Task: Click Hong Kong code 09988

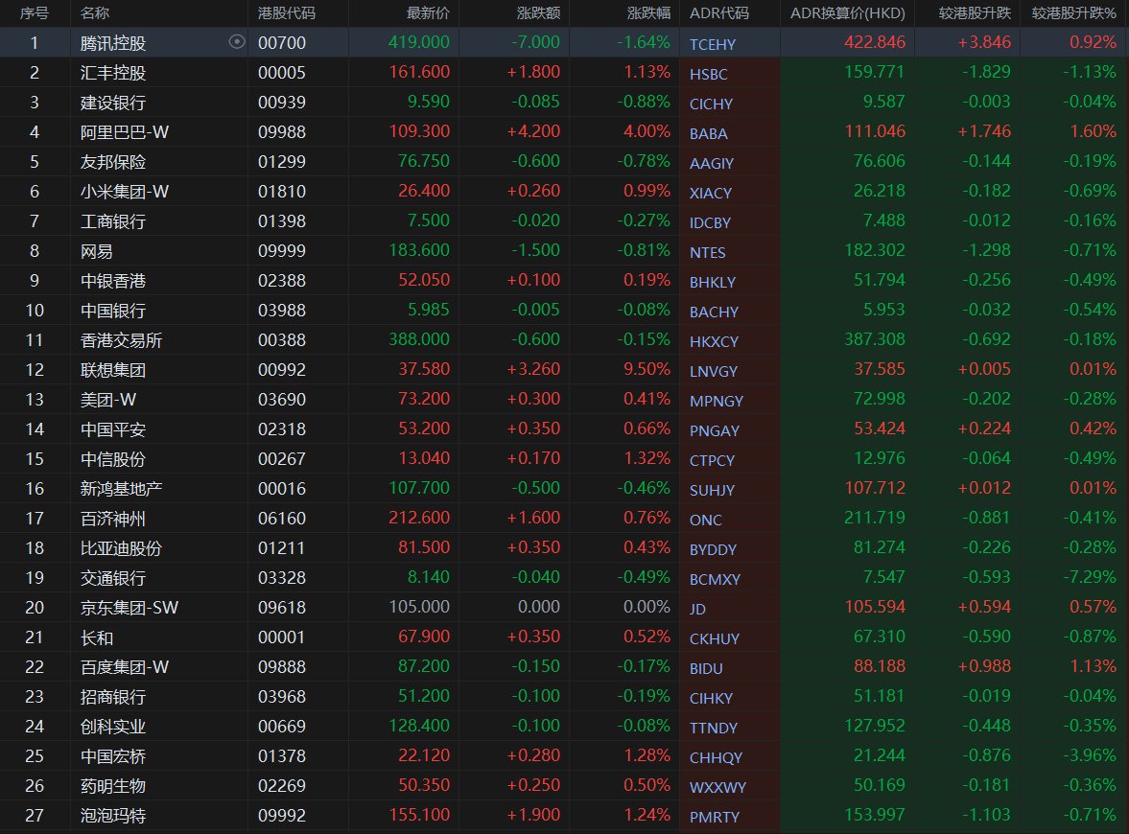Action: [281, 132]
